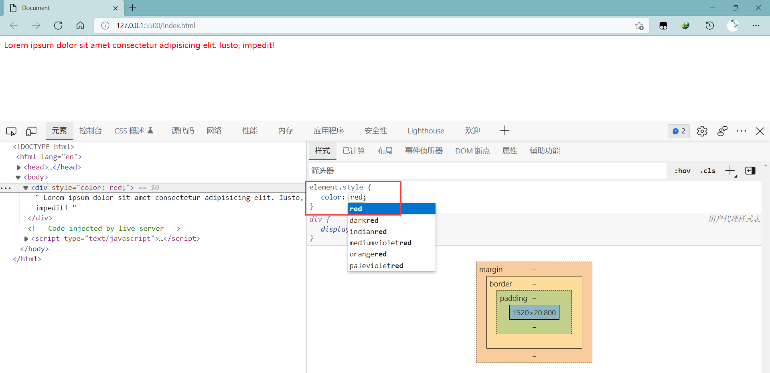Select the 已计算 computed subtab
This screenshot has width=770, height=373.
(x=354, y=151)
